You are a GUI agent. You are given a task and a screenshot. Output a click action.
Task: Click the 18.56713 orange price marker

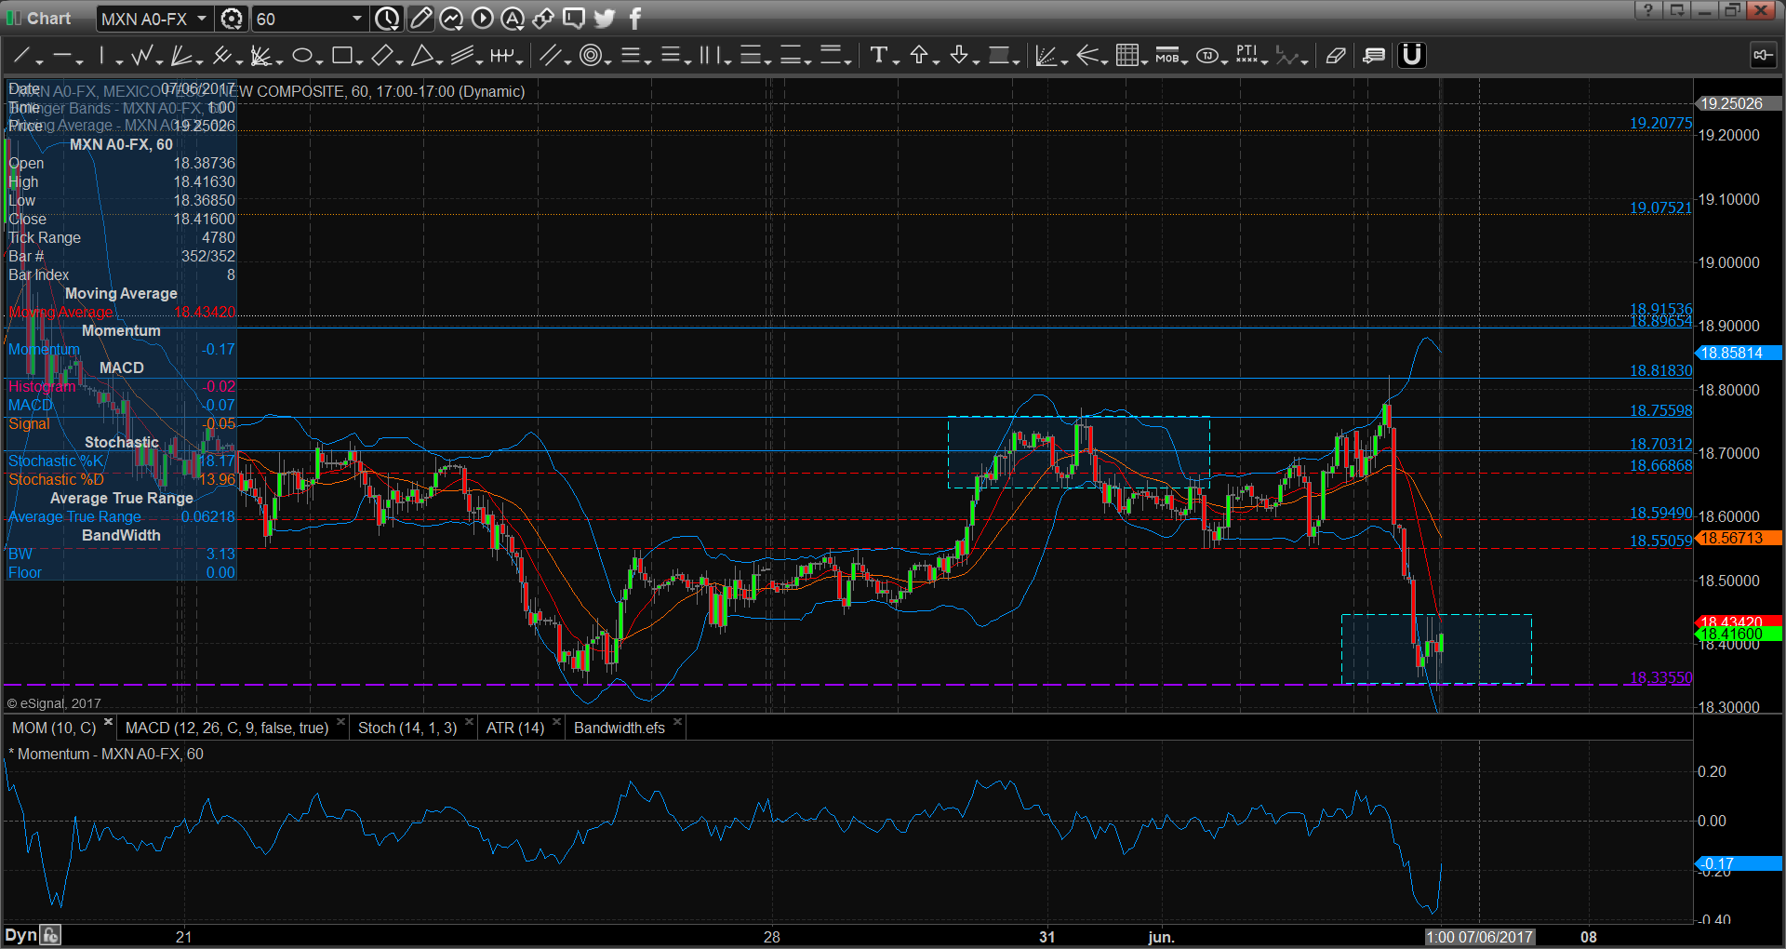tap(1738, 538)
